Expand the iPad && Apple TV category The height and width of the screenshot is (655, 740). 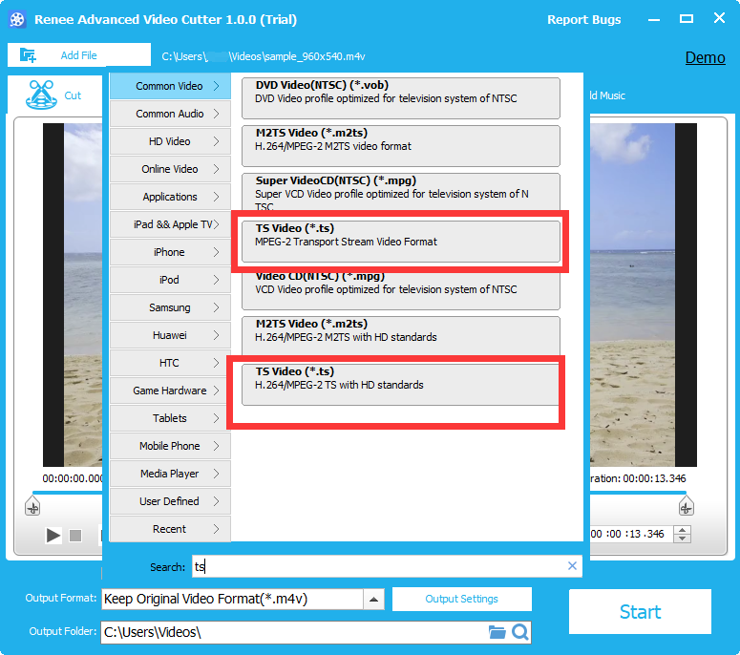click(170, 224)
